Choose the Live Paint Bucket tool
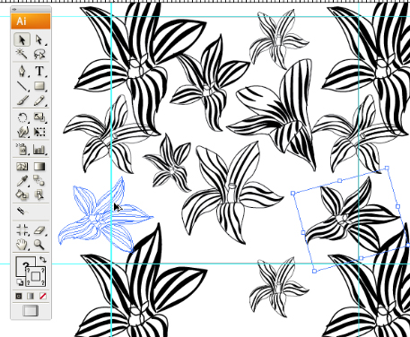410x337 pixels. click(22, 194)
